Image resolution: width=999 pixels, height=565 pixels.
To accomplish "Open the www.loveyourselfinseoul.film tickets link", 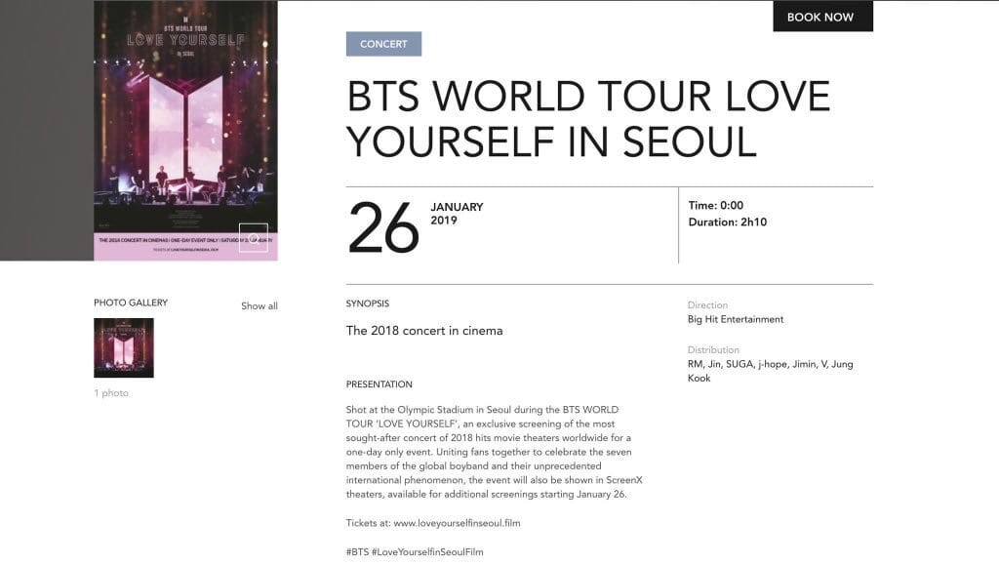I will coord(457,523).
